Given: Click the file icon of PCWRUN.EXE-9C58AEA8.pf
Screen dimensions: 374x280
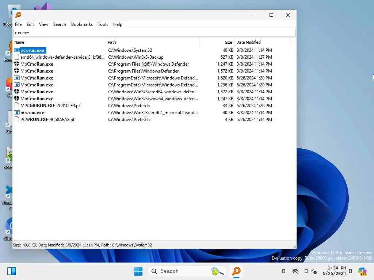Looking at the screenshot, I should point(17,119).
